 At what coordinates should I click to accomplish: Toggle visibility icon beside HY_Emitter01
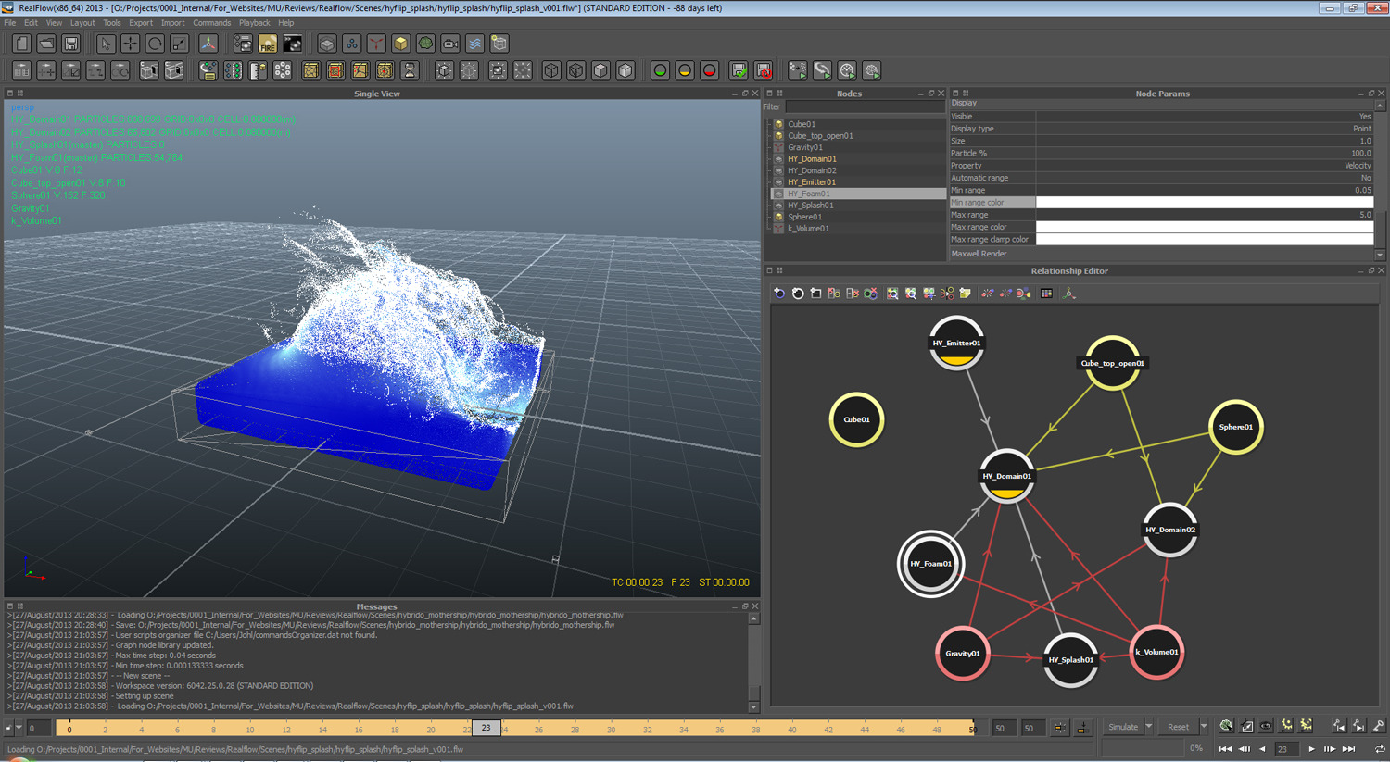[x=779, y=182]
